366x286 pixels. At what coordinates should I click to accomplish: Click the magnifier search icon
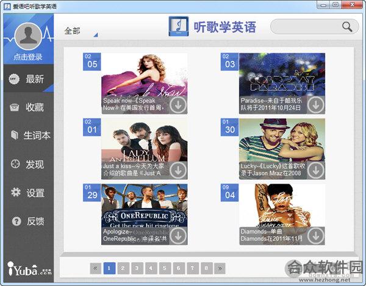[347, 27]
